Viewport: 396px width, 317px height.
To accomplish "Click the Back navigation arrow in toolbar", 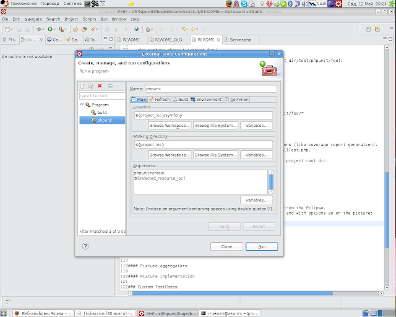I will pyautogui.click(x=193, y=29).
